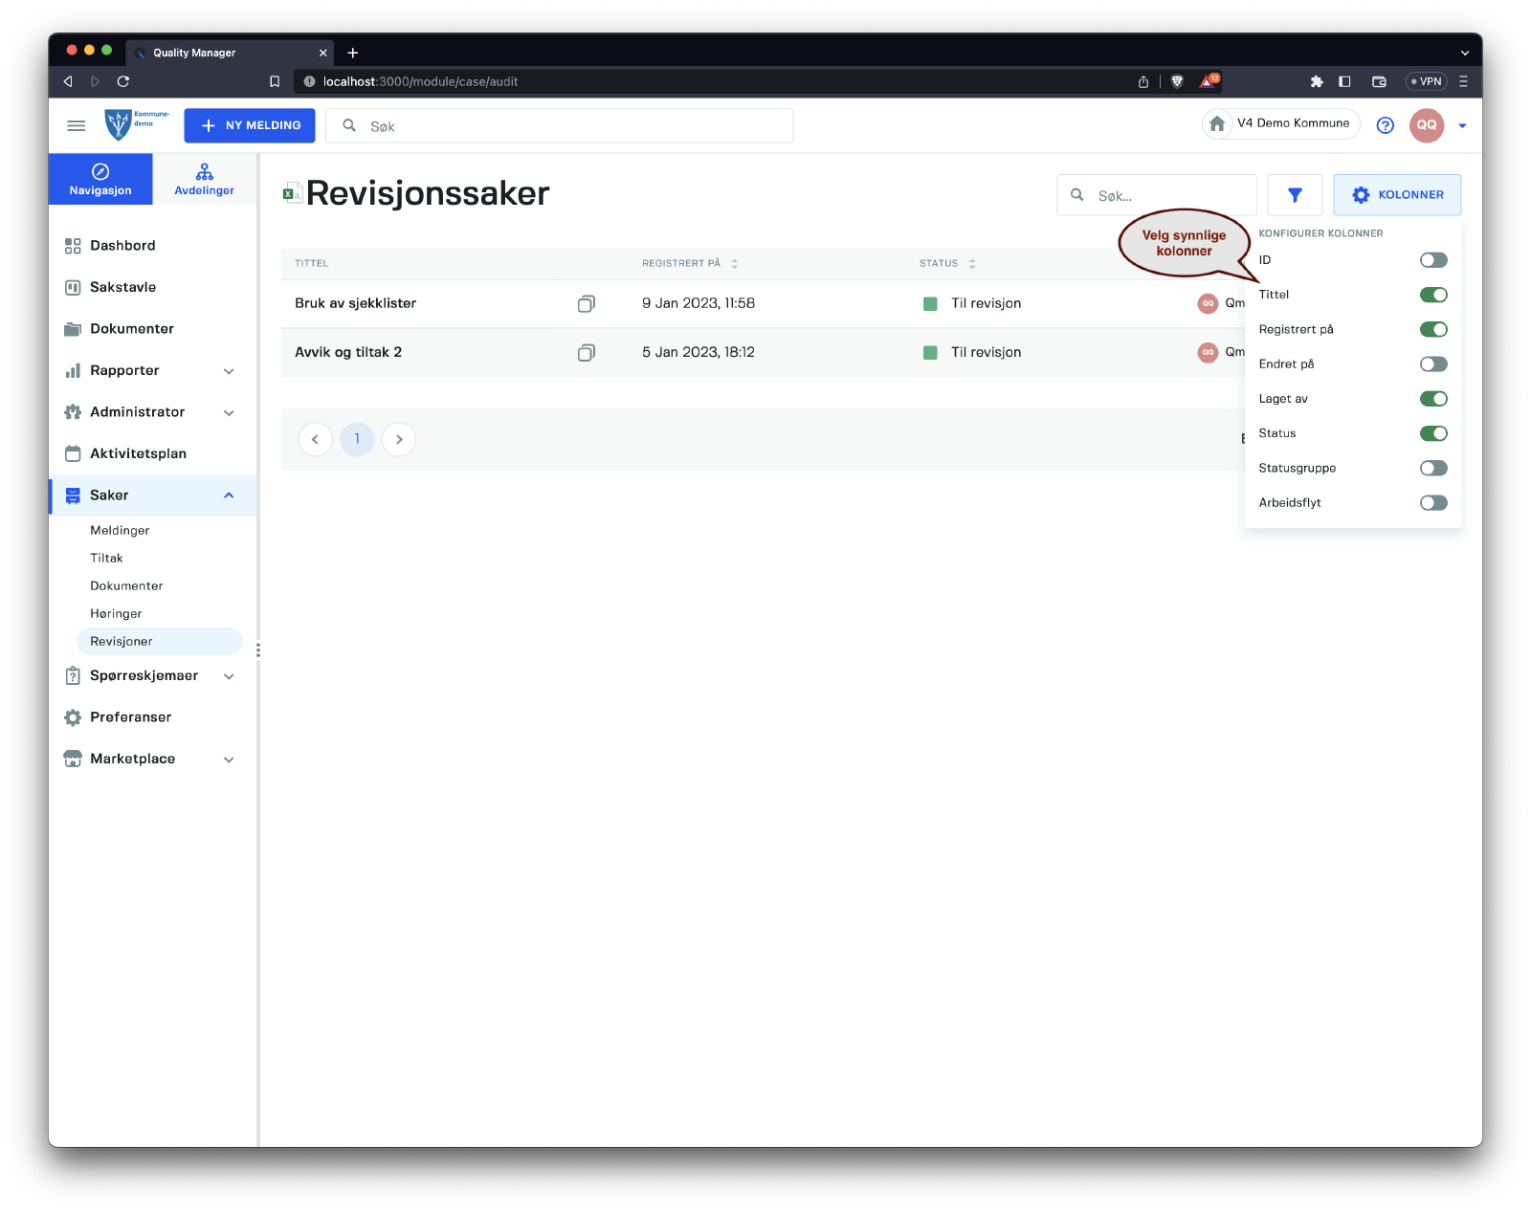
Task: Click the blue filter funnel icon
Action: [1294, 195]
